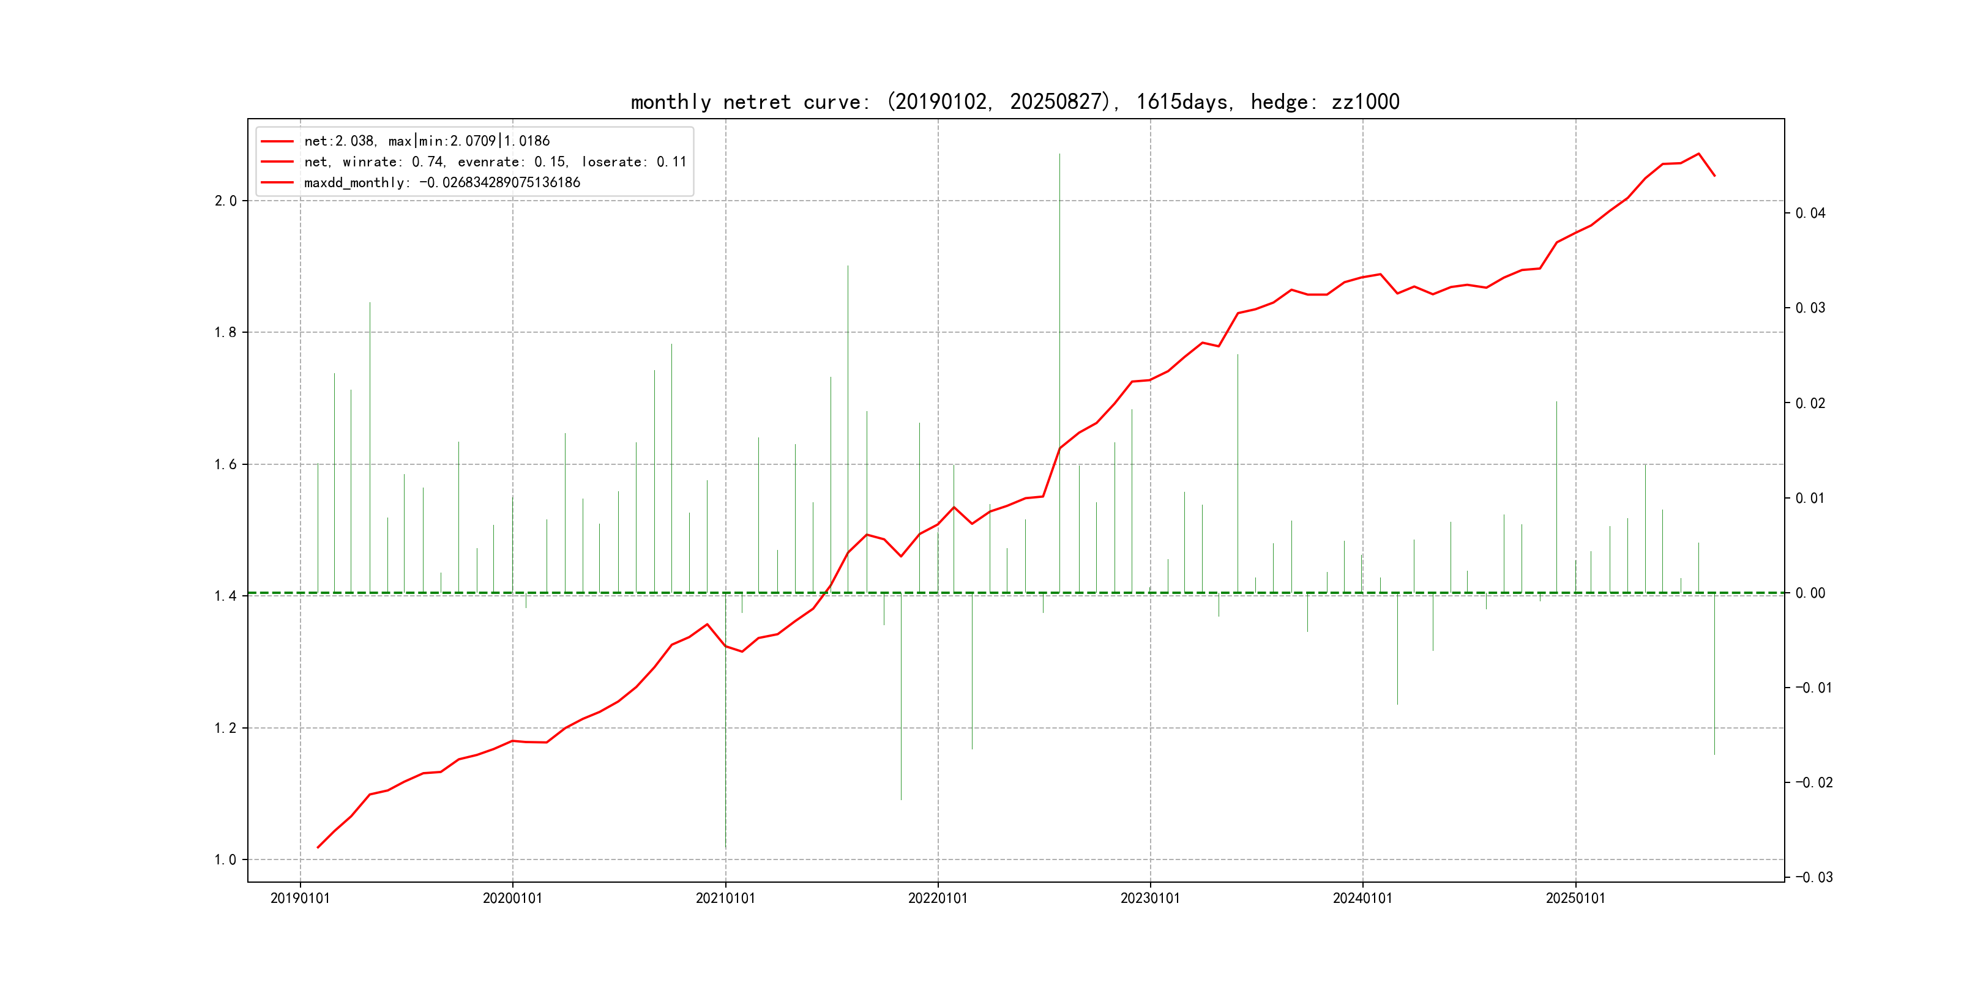Click the left y-axis label 2.0
Image resolution: width=1983 pixels, height=991 pixels.
pyautogui.click(x=225, y=201)
